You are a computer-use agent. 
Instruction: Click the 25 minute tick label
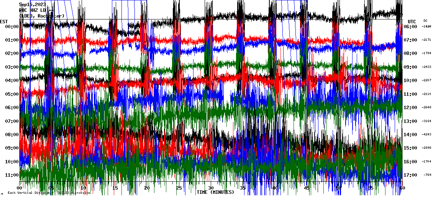click(x=179, y=188)
